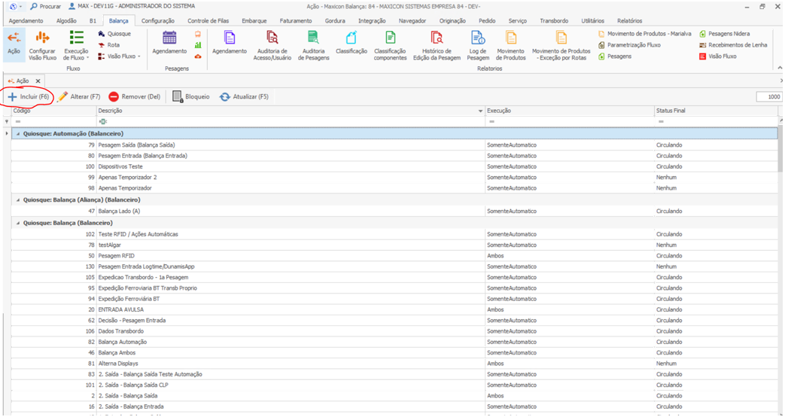Image resolution: width=785 pixels, height=420 pixels.
Task: Click the vertical scrollbar of the grid
Action: click(781, 149)
